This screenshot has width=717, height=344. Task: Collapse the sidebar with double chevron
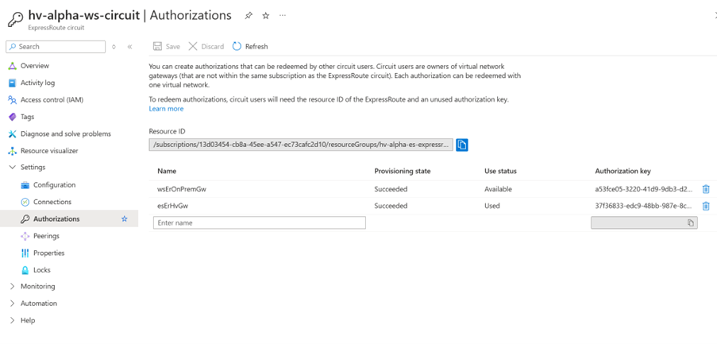point(130,47)
